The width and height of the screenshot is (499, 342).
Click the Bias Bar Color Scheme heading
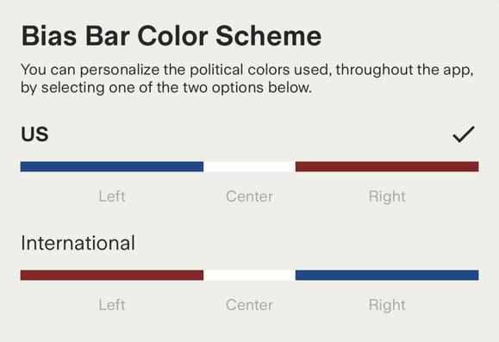(172, 35)
